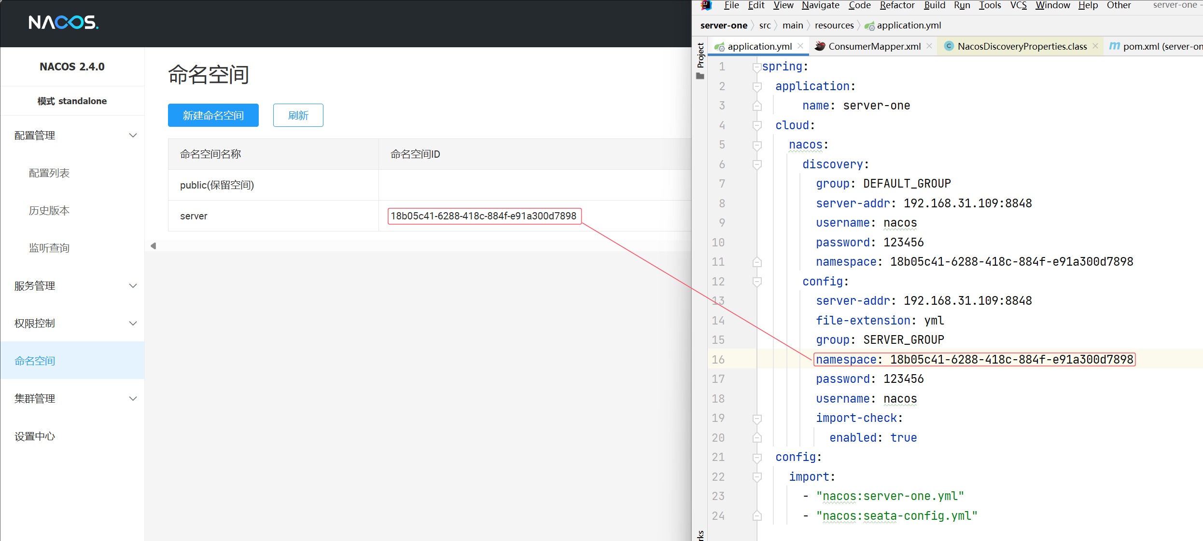Click the NACOS logo in header

point(63,22)
